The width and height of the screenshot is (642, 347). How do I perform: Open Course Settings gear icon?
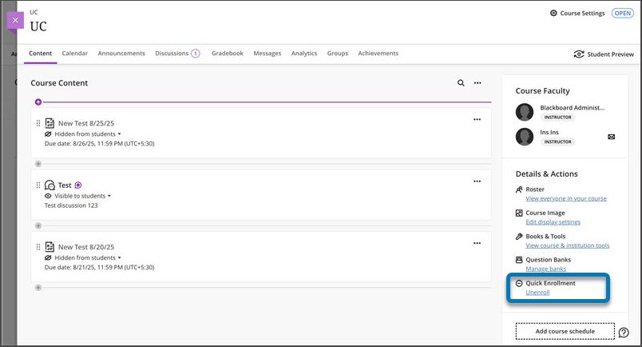tap(554, 14)
